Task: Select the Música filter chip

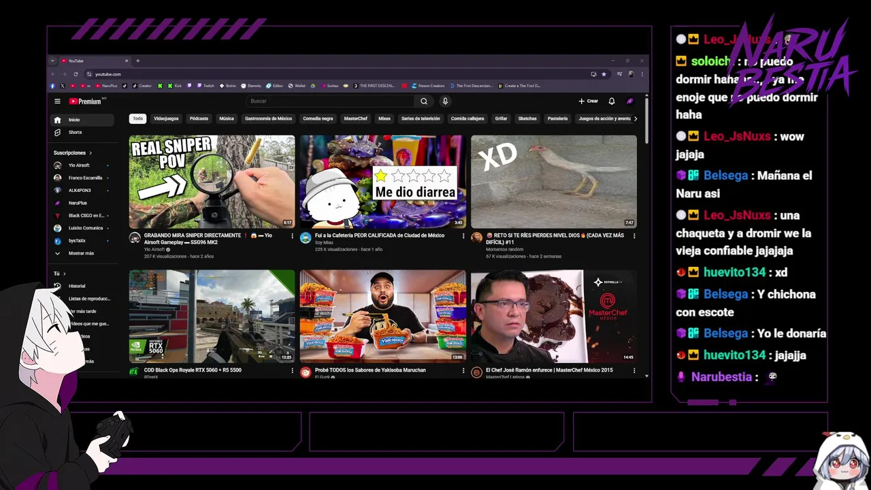Action: click(x=227, y=118)
